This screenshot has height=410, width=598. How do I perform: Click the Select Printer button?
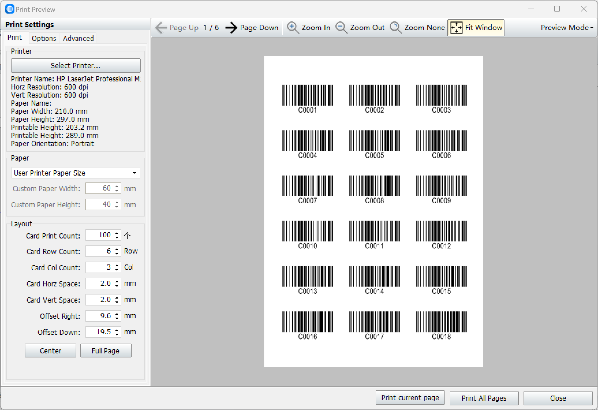click(76, 66)
